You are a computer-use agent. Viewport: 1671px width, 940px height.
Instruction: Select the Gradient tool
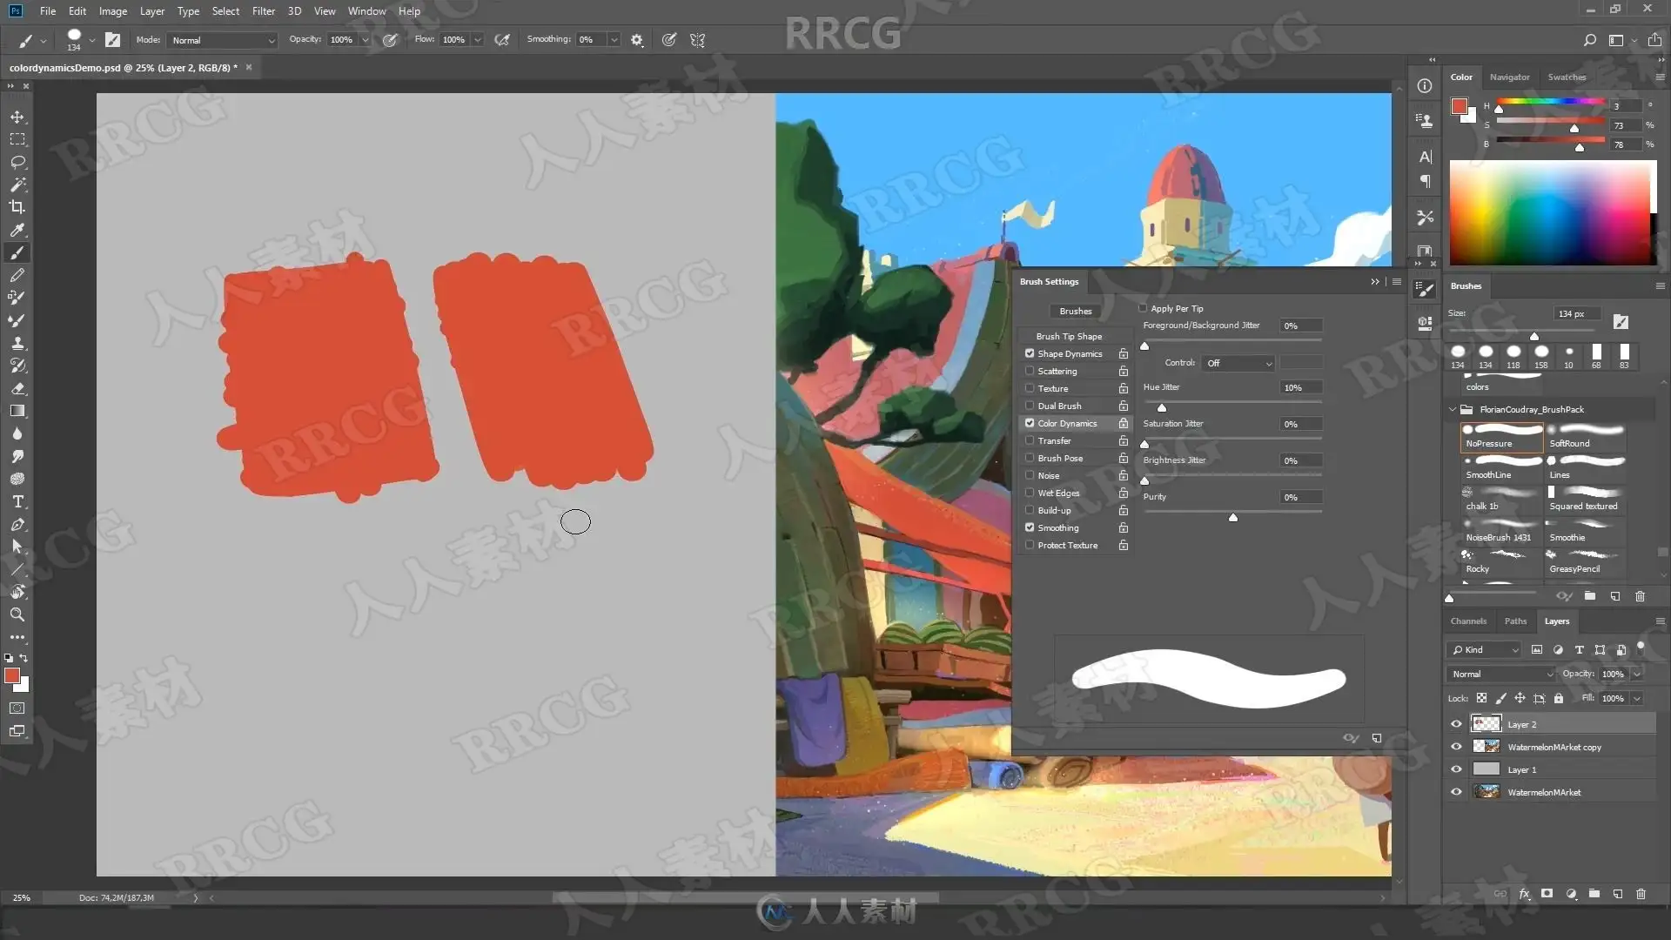click(17, 411)
